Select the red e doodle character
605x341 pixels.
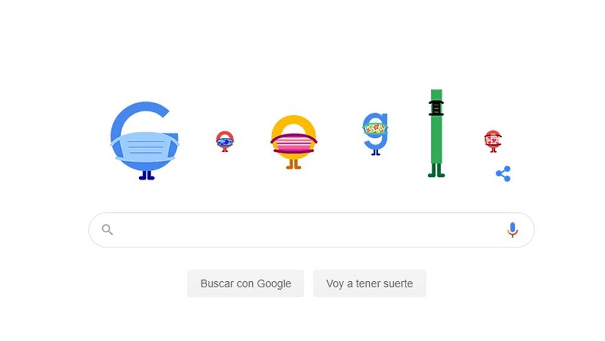point(492,141)
